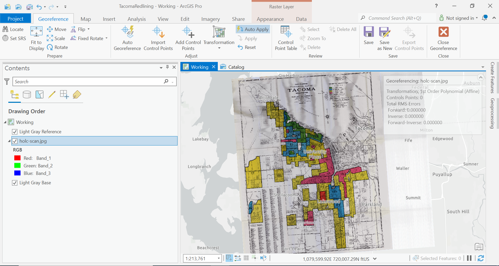Viewport: 499px width, 266px height.
Task: List By Data Source icon
Action: click(x=27, y=95)
